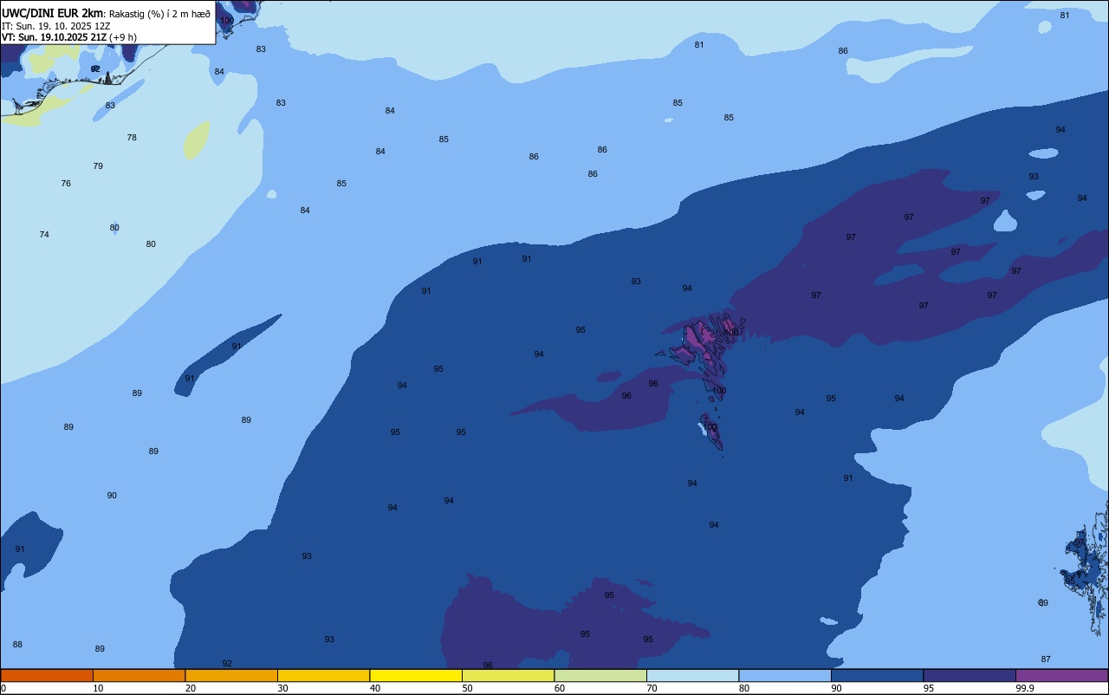This screenshot has width=1109, height=695.
Task: Click the title text 'UWC/DINI EUR 2km'
Action: (x=53, y=13)
